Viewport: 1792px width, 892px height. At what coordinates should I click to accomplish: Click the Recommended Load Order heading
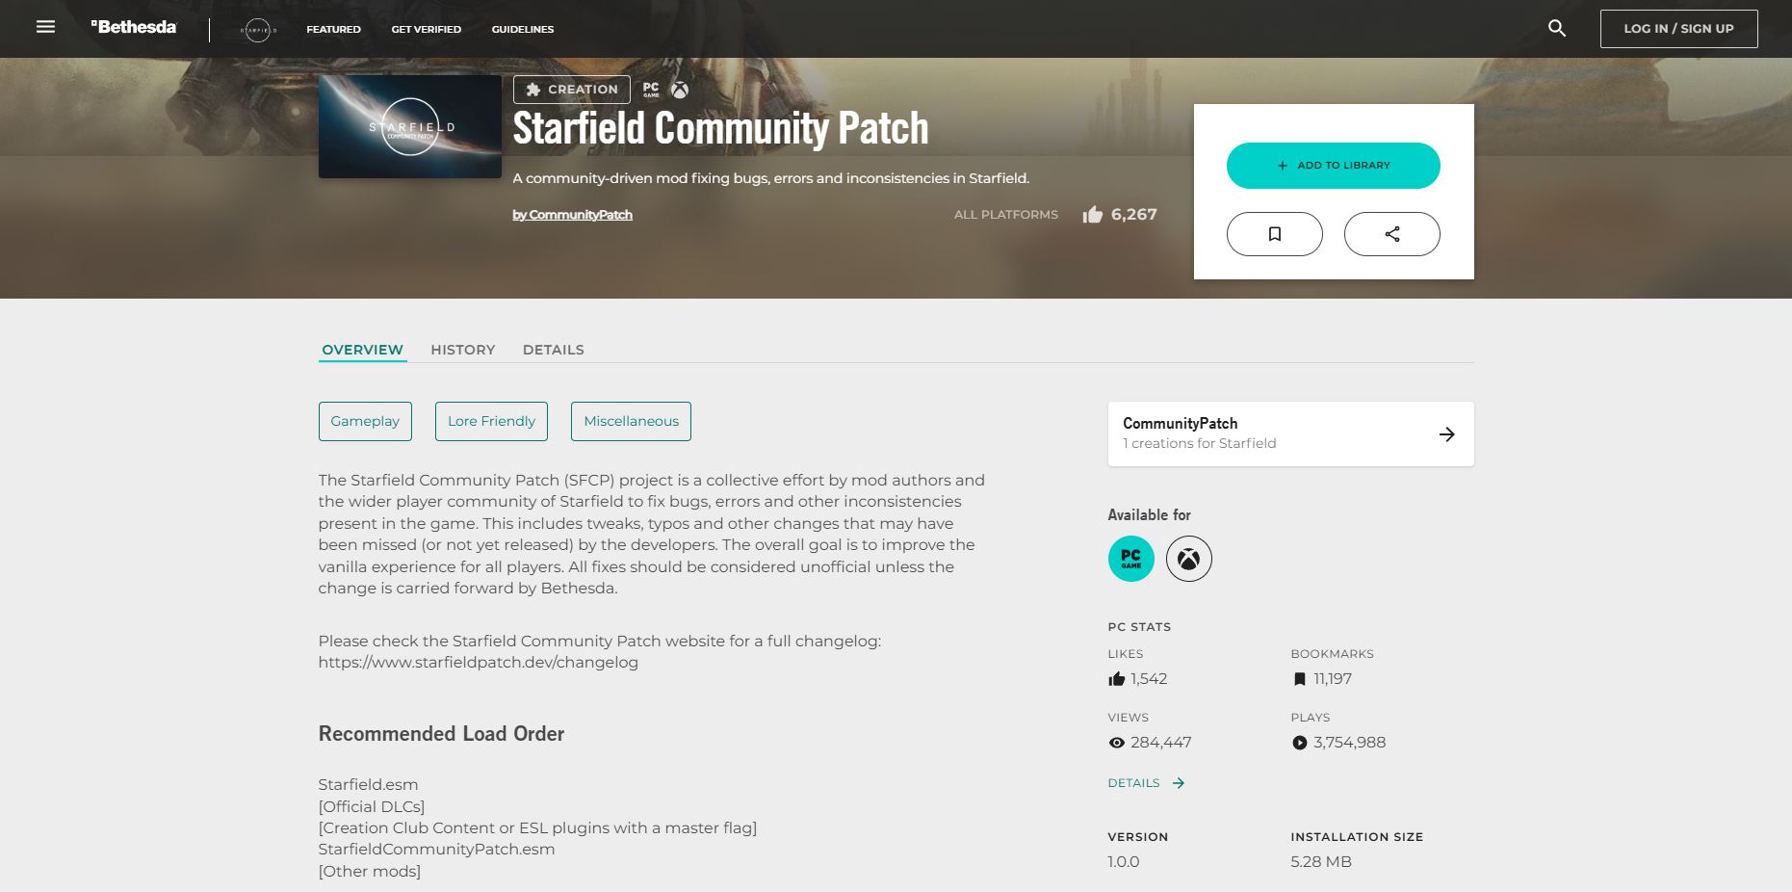point(441,734)
